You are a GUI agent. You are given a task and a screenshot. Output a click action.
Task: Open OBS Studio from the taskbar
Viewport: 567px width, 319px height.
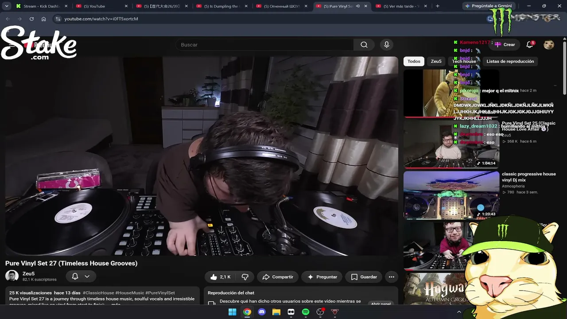click(320, 312)
